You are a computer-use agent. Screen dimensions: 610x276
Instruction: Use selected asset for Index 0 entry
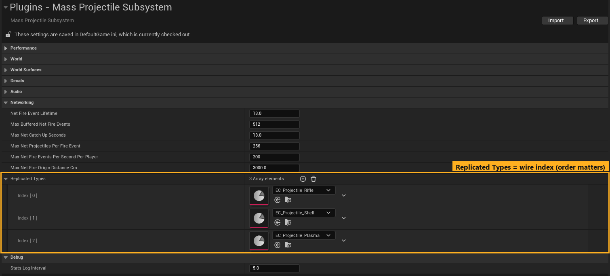click(x=278, y=200)
